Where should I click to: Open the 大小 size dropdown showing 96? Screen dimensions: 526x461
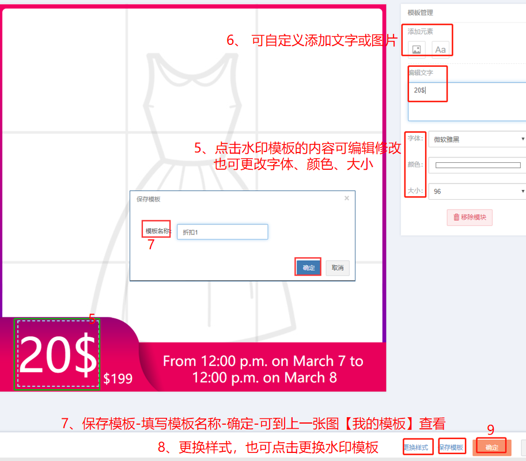click(478, 191)
